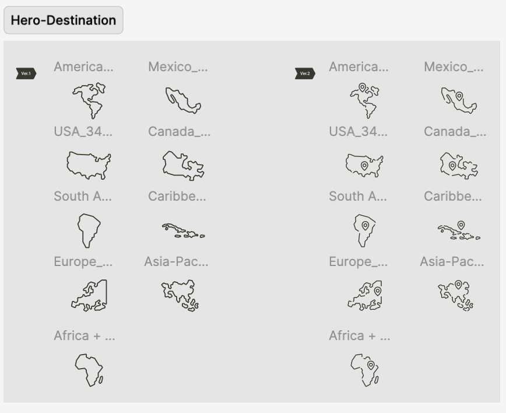The image size is (506, 413).
Task: Select the Ver.1 Europe outline icon
Action: (x=89, y=296)
